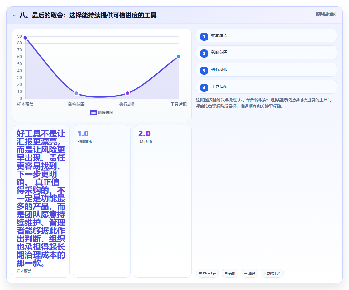Click the 样本覆盖 caption under the quote
This screenshot has width=349, height=290.
coord(24,271)
